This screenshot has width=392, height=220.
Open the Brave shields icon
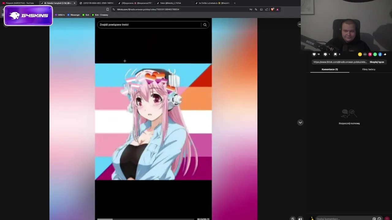tap(272, 9)
